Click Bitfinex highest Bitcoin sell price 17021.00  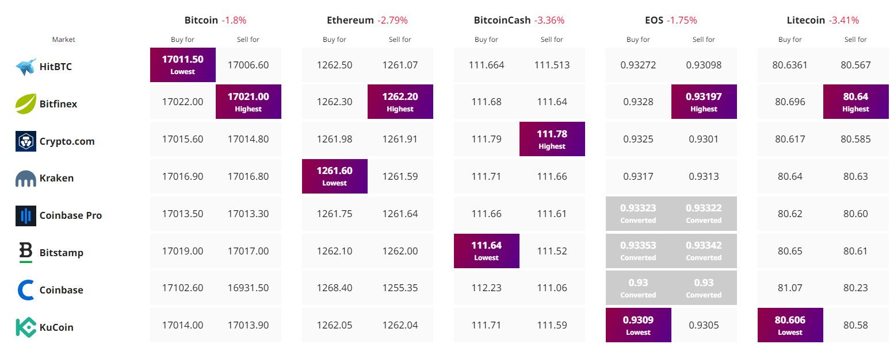pos(249,102)
